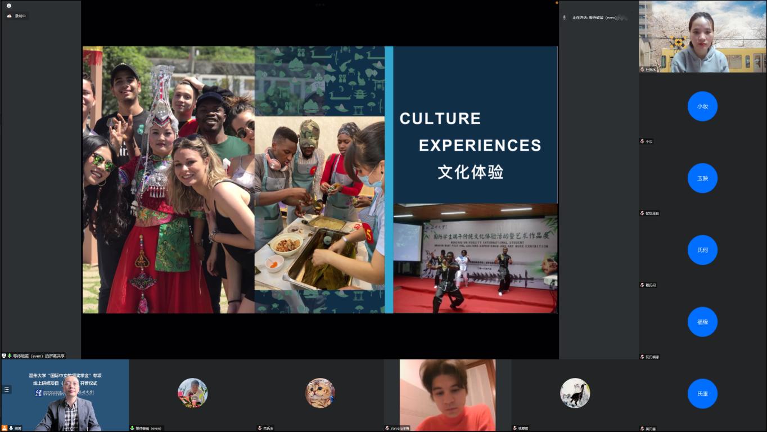The height and width of the screenshot is (432, 767).
Task: Click the 氏垂 blue avatar circle
Action: click(x=702, y=394)
